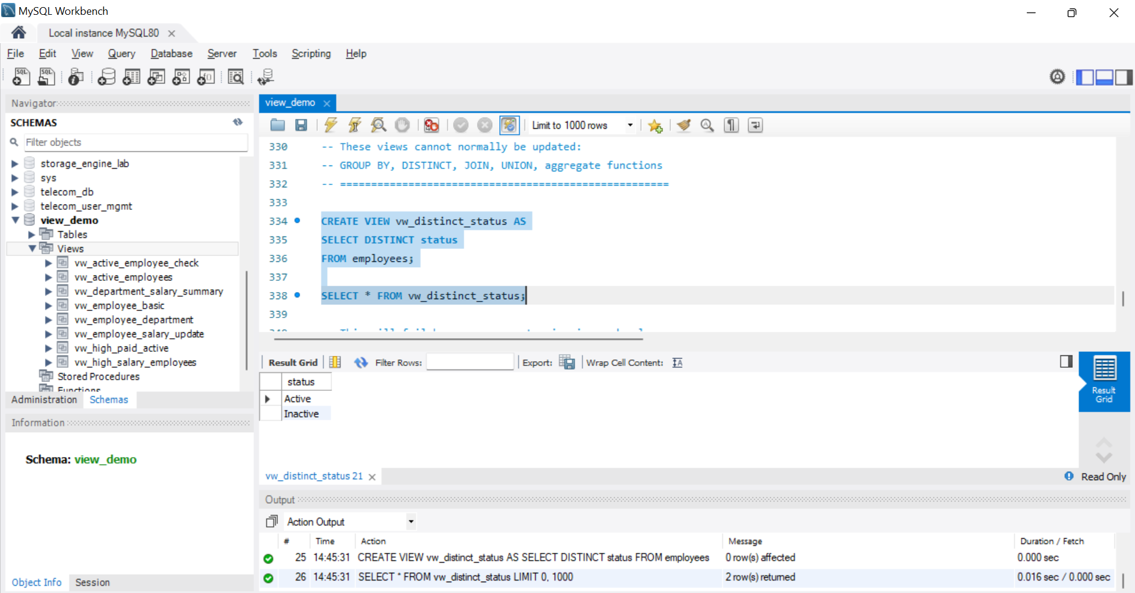The width and height of the screenshot is (1135, 593).
Task: Select vw_high_paid_active view
Action: (x=121, y=348)
